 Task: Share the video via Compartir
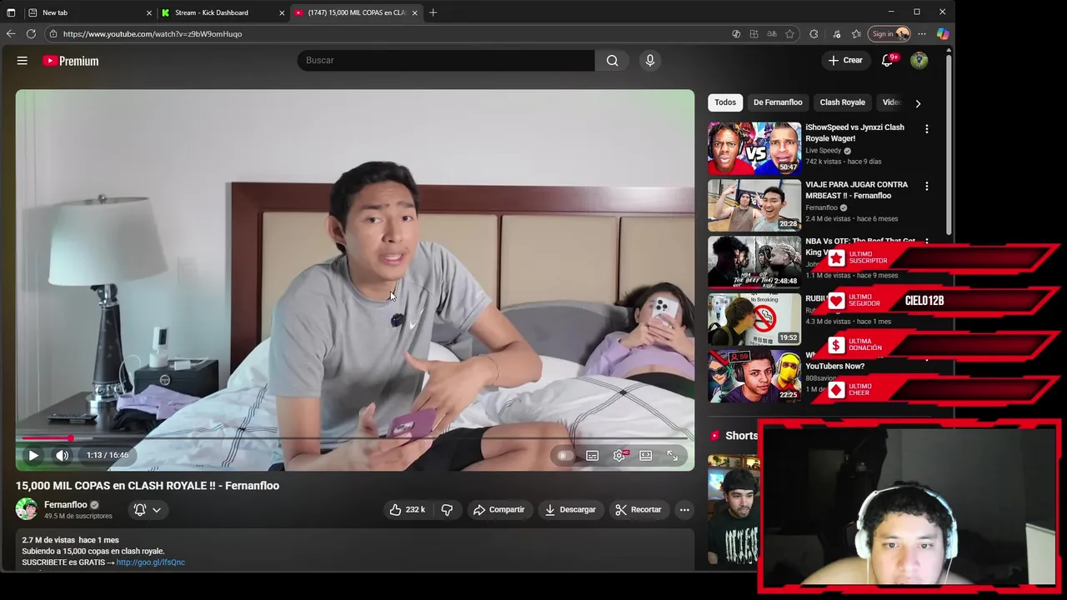click(498, 509)
